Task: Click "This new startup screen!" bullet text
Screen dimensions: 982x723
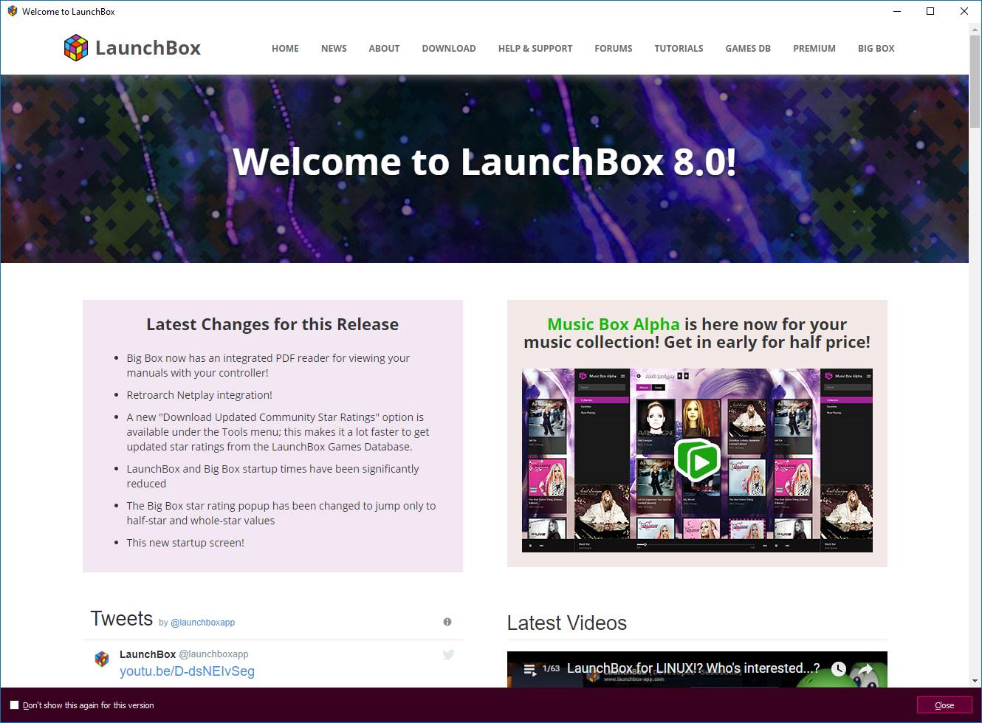Action: [x=185, y=543]
